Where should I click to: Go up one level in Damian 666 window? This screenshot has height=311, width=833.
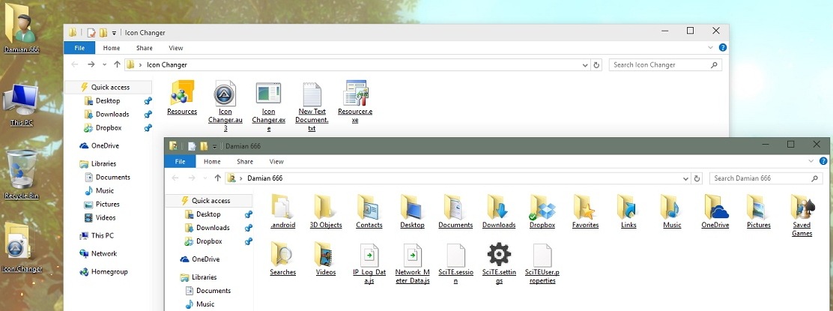coord(218,178)
